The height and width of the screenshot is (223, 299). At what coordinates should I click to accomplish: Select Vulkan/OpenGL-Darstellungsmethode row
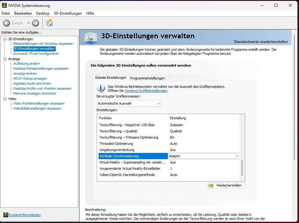pyautogui.click(x=169, y=175)
